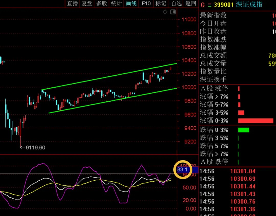
Task: Click the 9119.60 low price label
Action: [x=35, y=147]
